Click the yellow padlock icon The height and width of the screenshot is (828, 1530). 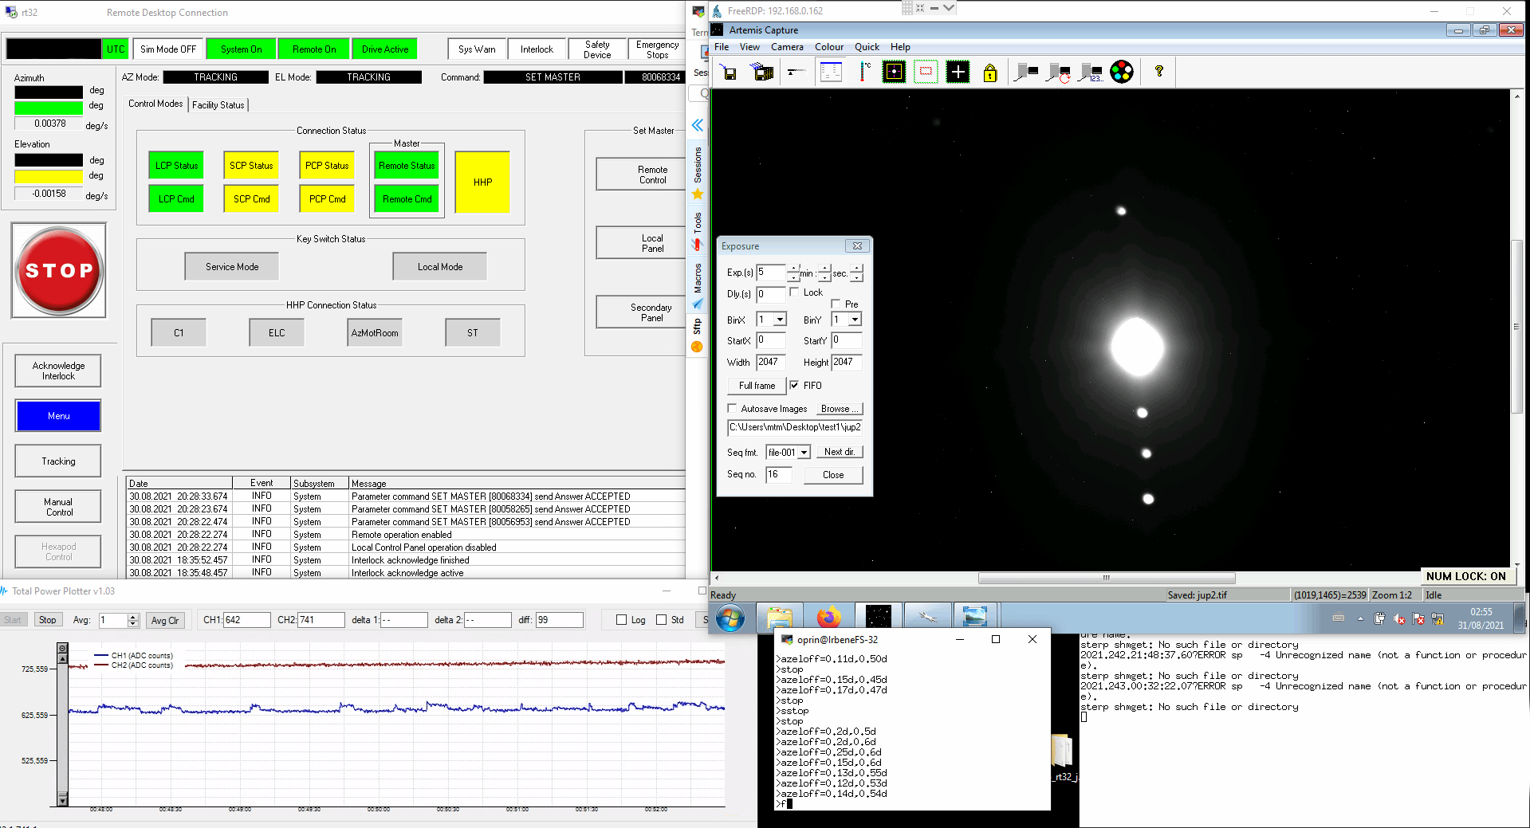(x=990, y=73)
